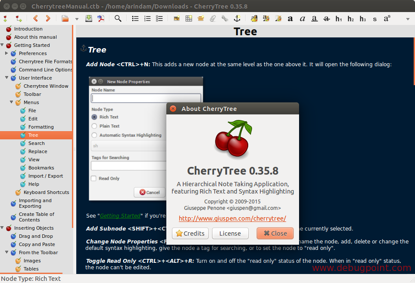Select the Introduction node
Viewport: 415px width, 283px height.
coord(28,29)
